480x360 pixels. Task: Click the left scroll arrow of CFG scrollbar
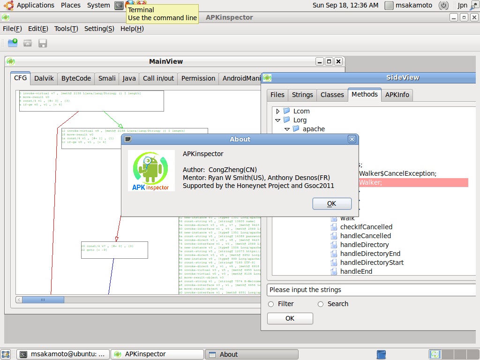(x=19, y=300)
